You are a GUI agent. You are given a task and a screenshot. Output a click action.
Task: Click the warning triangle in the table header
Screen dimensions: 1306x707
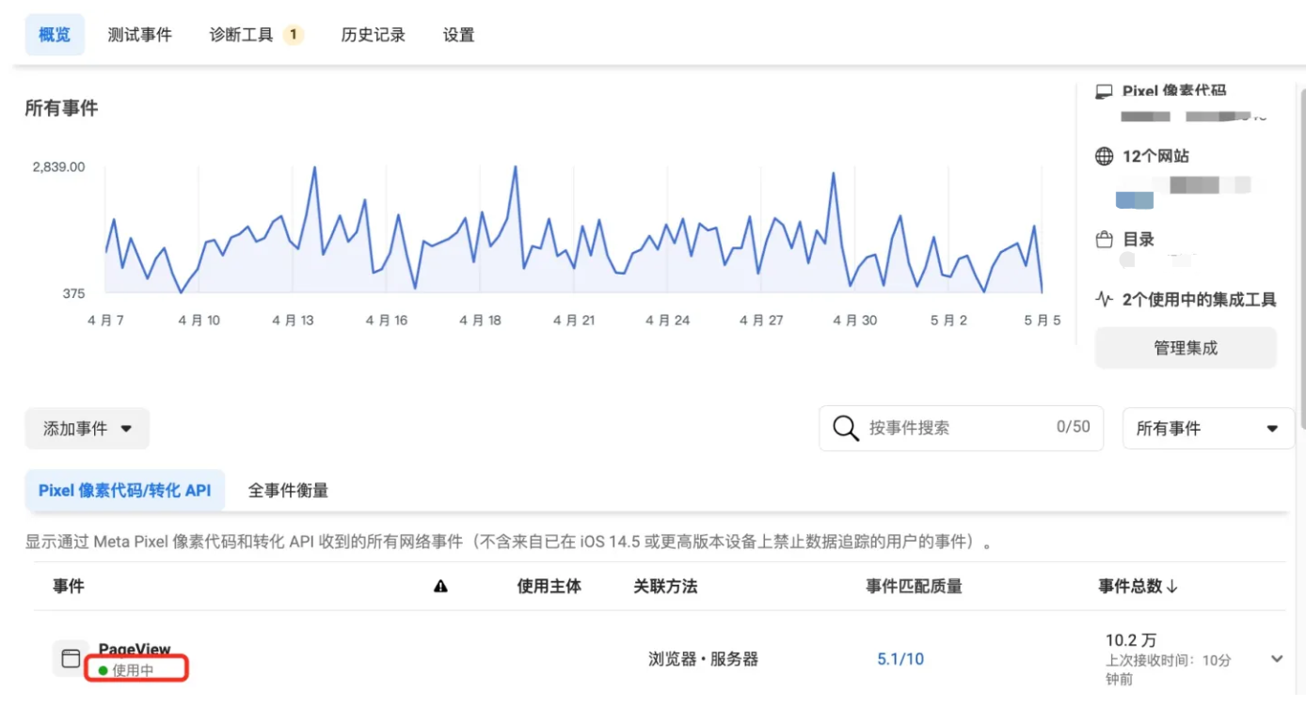[x=440, y=587]
